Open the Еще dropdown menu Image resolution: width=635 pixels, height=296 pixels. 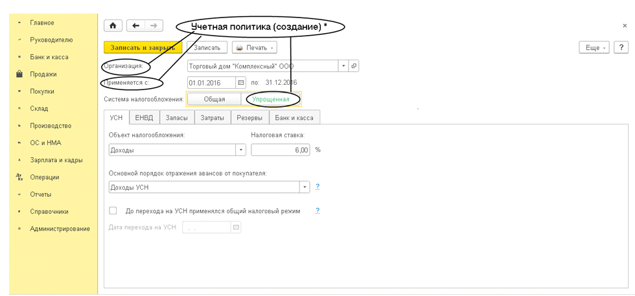[x=594, y=47]
